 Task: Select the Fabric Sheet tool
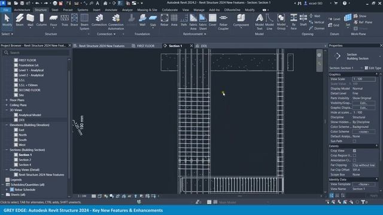pos(203,21)
